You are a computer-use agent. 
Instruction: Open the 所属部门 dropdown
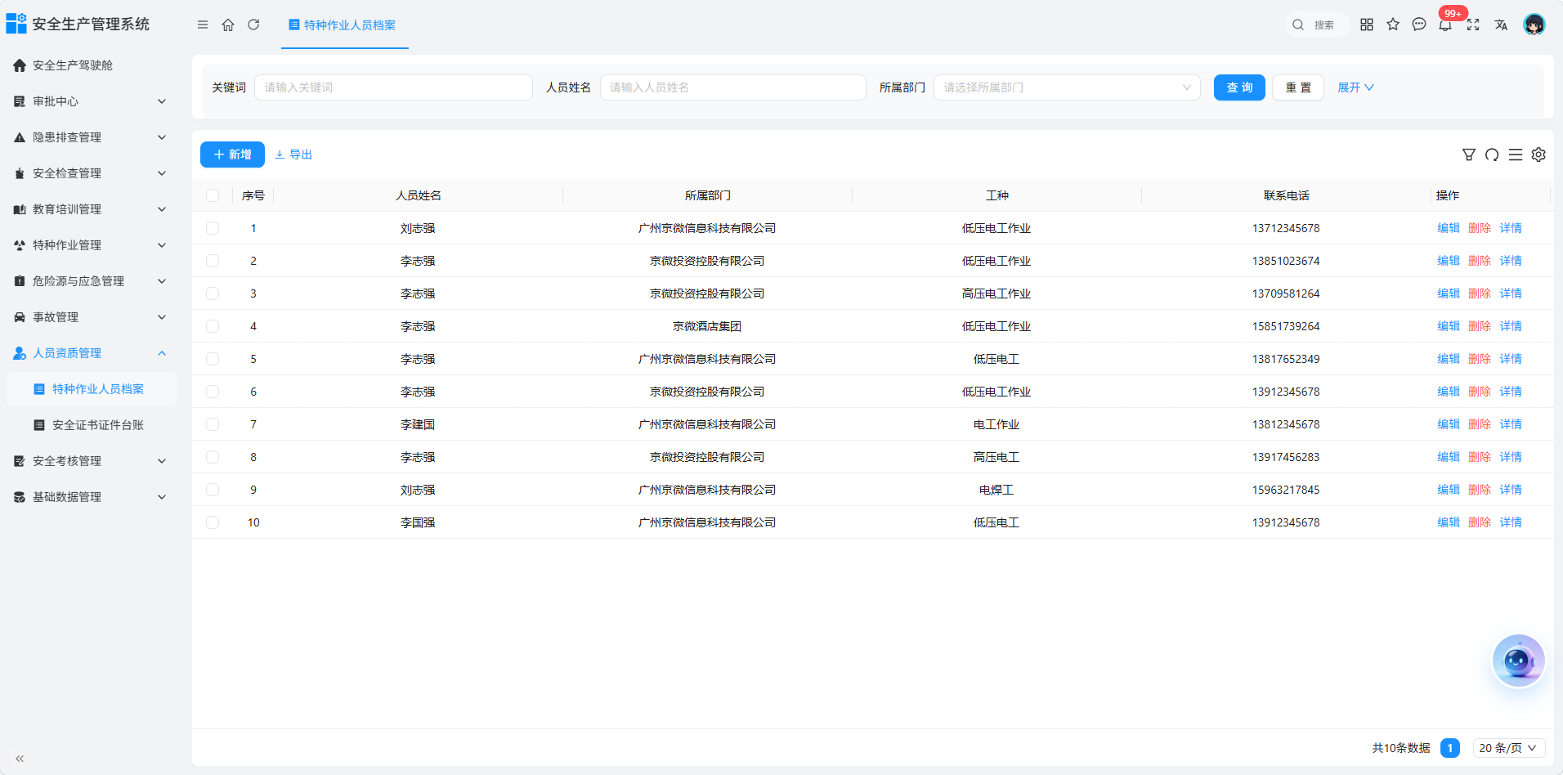tap(1067, 87)
